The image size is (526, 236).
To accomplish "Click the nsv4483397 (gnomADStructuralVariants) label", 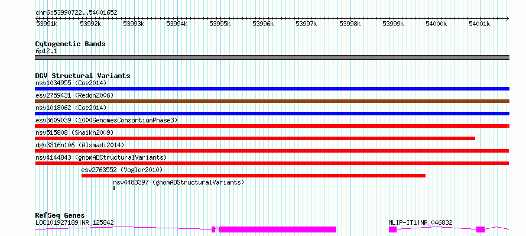I will (178, 182).
